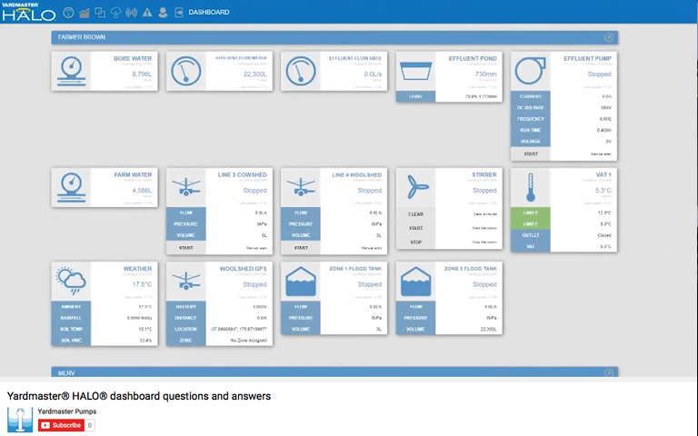Viewport: 698px width, 436px height.
Task: Click the FLOW row on Line 3 Cowshed
Action: pyautogui.click(x=219, y=213)
